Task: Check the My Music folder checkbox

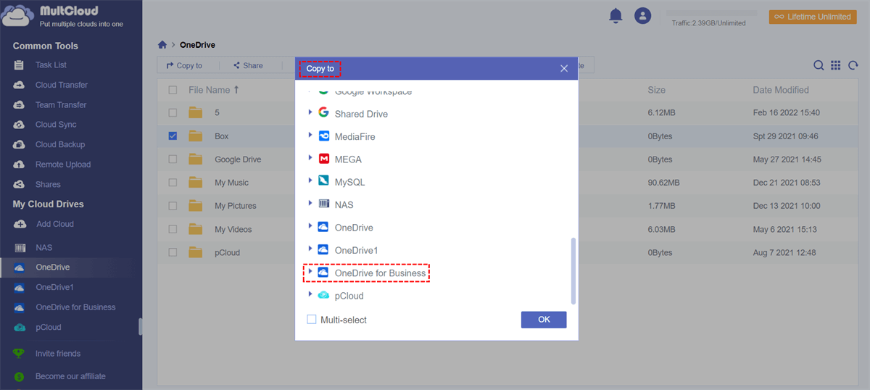Action: point(173,183)
